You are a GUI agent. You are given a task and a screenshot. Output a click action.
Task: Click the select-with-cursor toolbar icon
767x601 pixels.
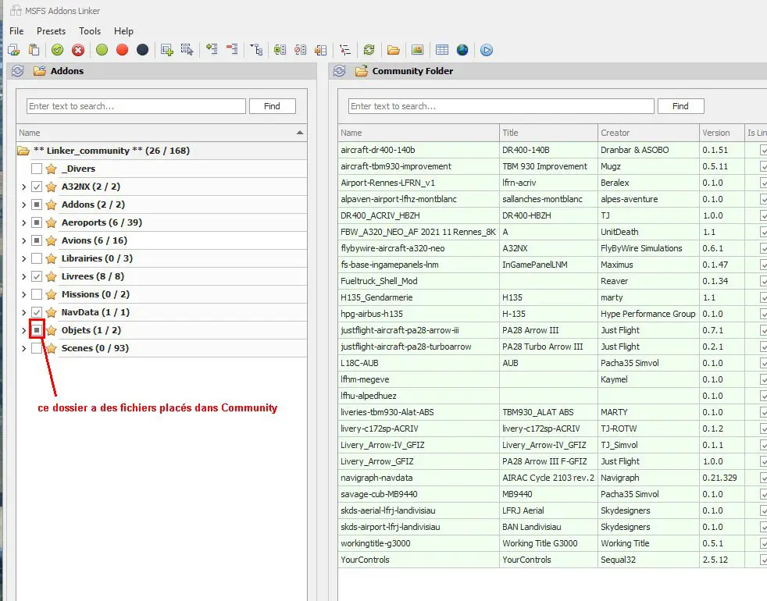click(x=187, y=50)
